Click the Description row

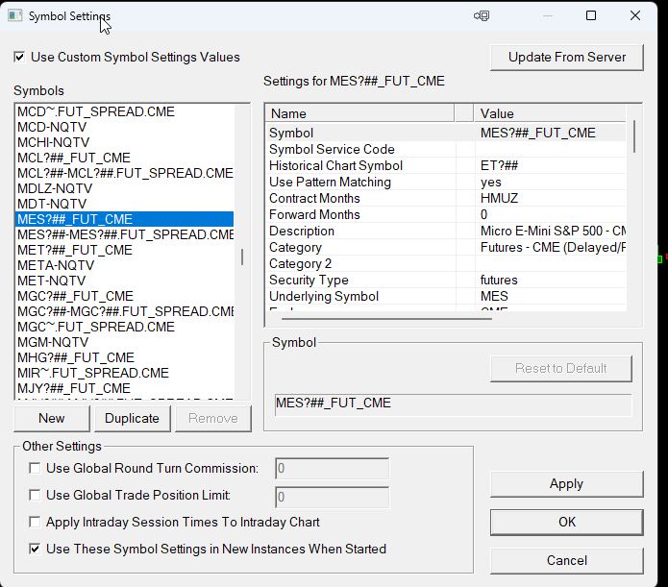tap(446, 231)
